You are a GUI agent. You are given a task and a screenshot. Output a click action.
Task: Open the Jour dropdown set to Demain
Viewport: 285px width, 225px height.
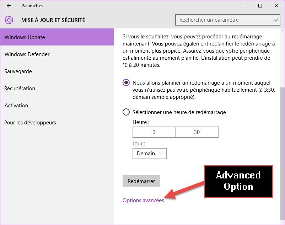click(x=150, y=154)
